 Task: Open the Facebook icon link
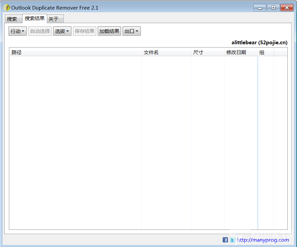tap(225, 240)
